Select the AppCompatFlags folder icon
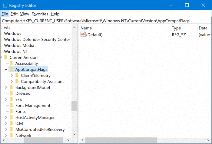 (12, 70)
